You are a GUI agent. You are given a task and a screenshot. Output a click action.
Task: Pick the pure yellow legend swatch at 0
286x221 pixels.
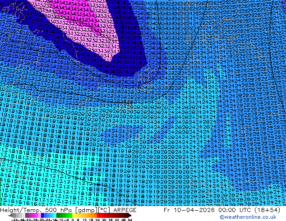click(x=74, y=216)
